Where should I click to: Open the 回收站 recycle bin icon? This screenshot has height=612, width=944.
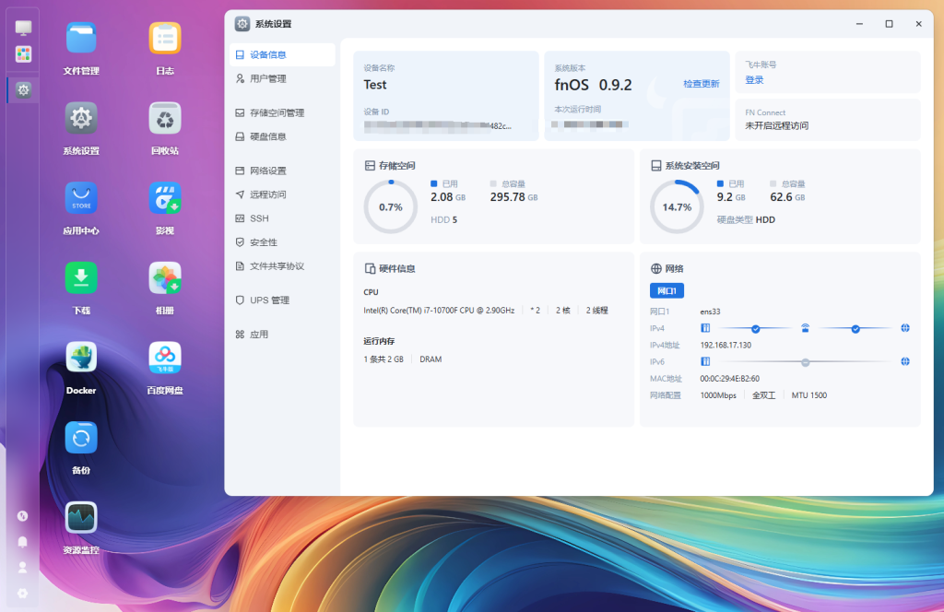tap(165, 118)
